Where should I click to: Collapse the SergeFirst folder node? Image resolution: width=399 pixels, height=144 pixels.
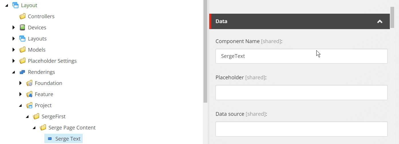click(27, 117)
